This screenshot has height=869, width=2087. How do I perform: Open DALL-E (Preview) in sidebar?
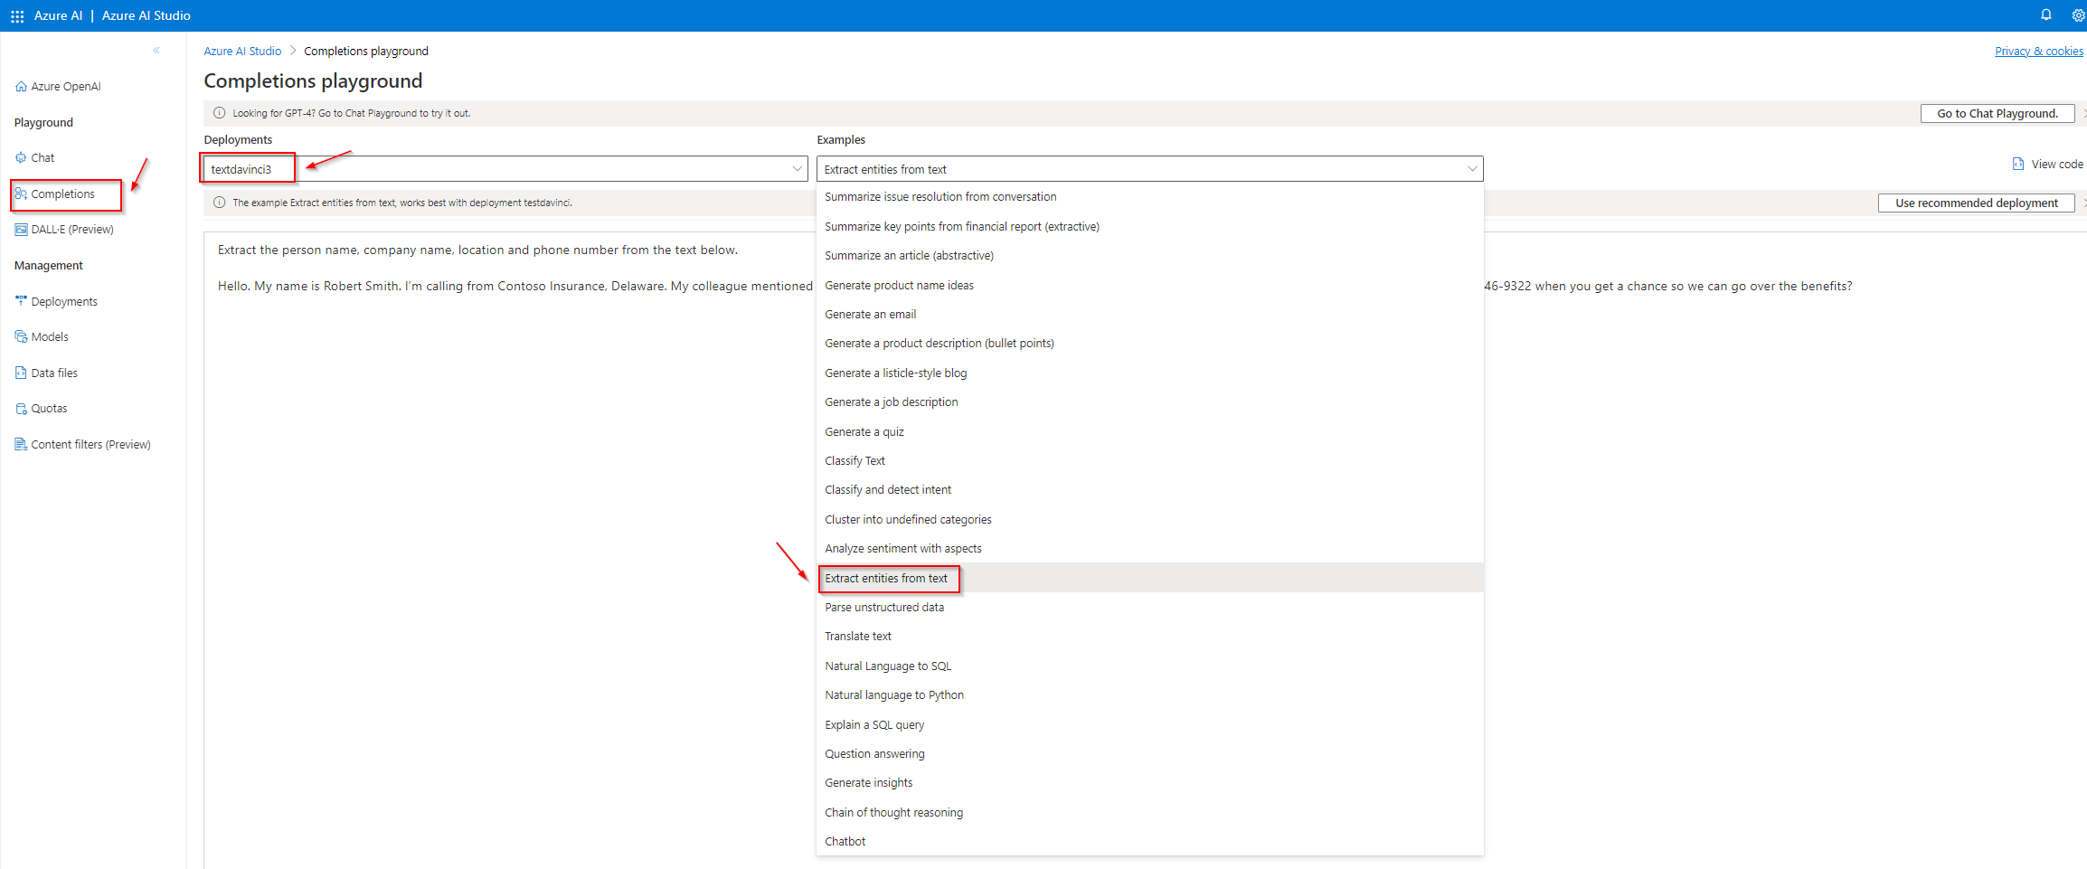72,230
